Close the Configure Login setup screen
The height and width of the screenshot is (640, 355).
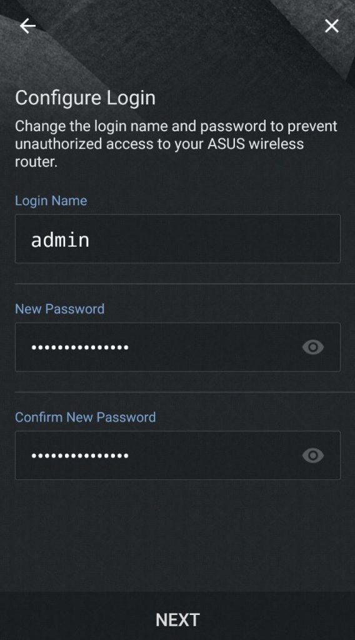pos(332,26)
